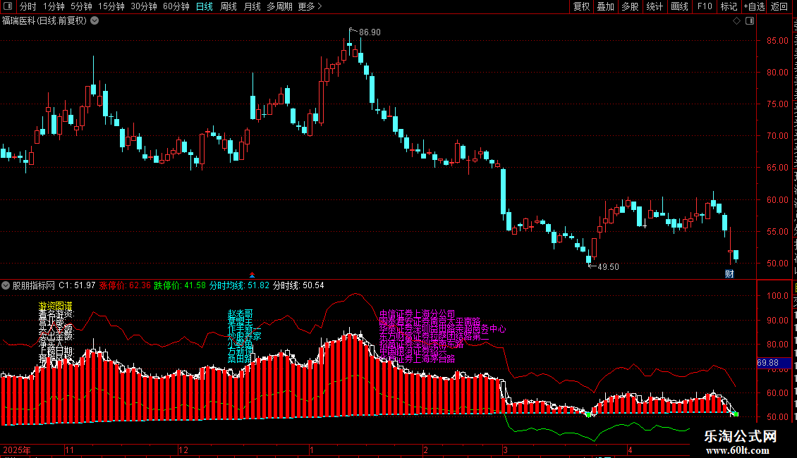Switch to 月线 monthly chart
Screen dimensions: 797x458
252,6
